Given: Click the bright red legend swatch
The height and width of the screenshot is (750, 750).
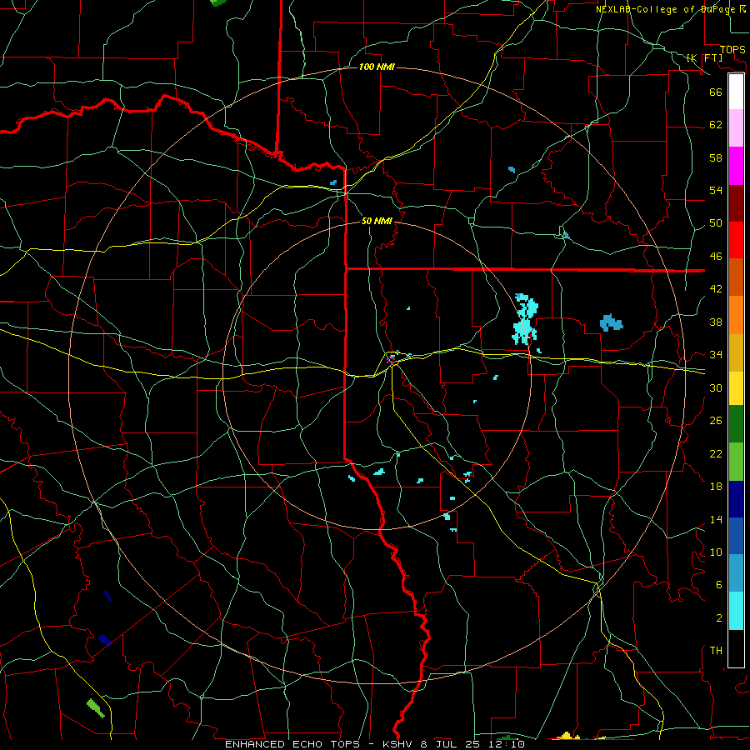Looking at the screenshot, I should [736, 240].
